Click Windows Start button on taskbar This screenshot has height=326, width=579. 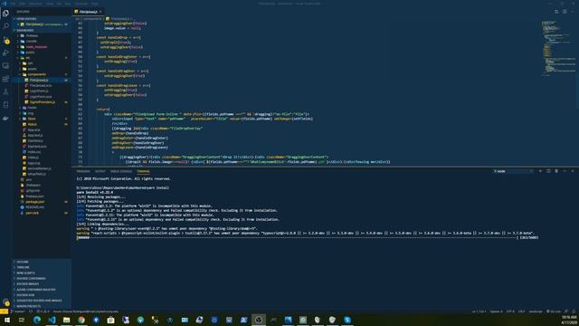pyautogui.click(x=7, y=320)
